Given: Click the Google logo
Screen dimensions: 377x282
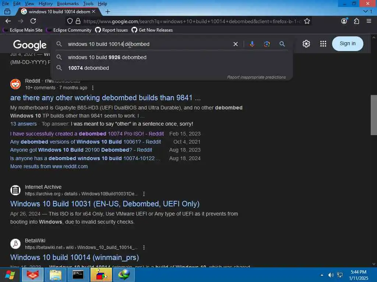Looking at the screenshot, I should [30, 45].
